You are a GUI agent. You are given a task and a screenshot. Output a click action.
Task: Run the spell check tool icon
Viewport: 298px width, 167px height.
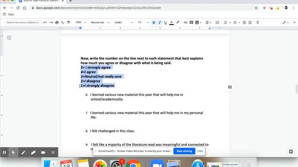pos(63,23)
